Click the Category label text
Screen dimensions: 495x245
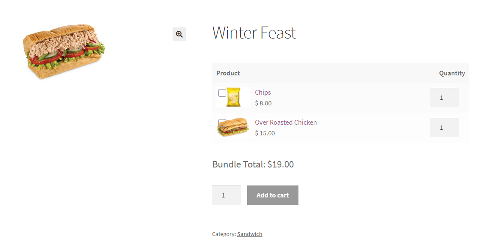(x=223, y=234)
